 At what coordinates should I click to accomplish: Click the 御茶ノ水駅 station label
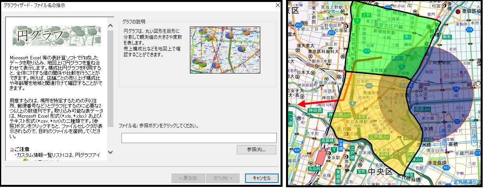coord(322,61)
